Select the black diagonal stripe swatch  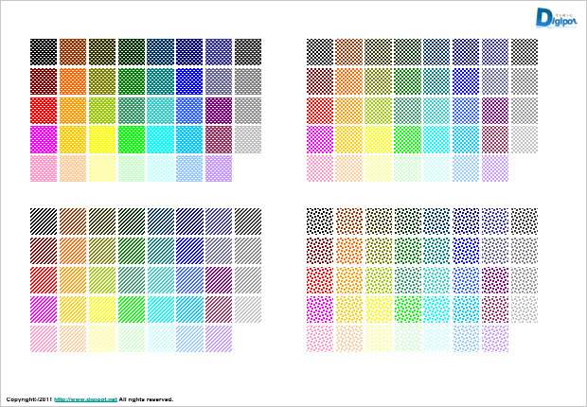44,221
